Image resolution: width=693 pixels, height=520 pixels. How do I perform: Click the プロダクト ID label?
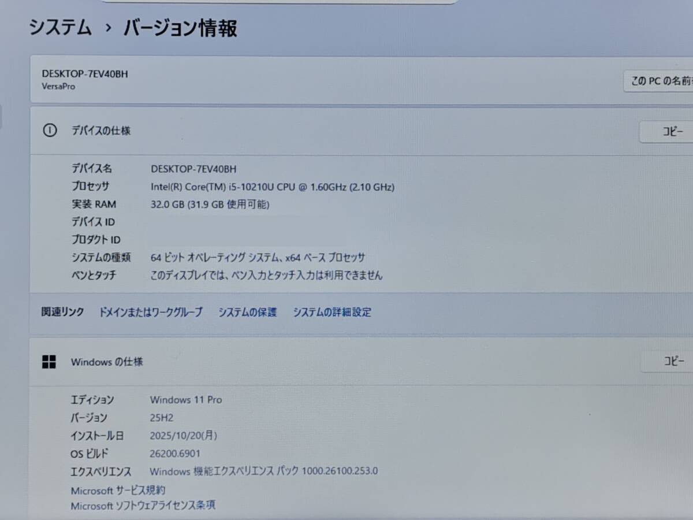pyautogui.click(x=96, y=239)
